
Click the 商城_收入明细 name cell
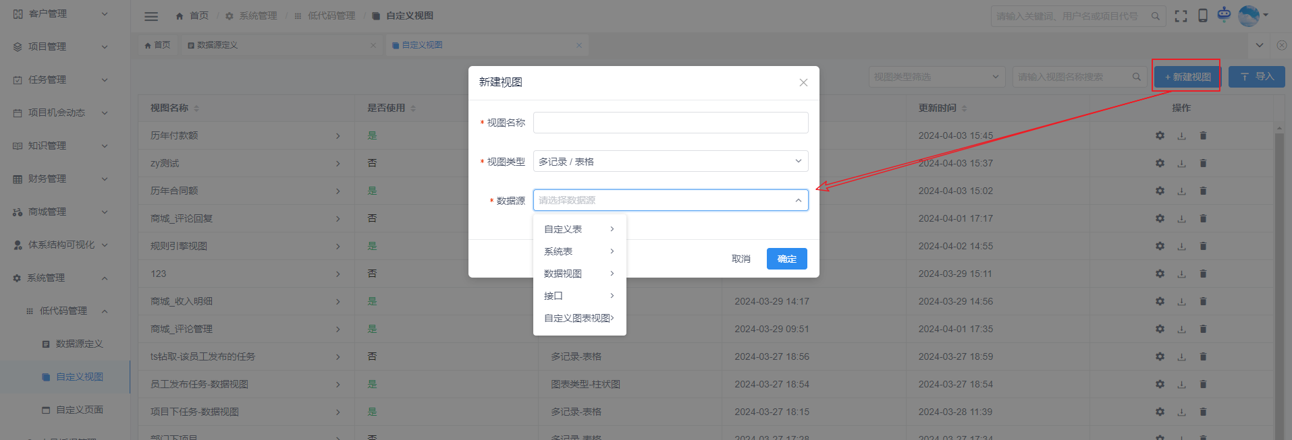pos(182,301)
